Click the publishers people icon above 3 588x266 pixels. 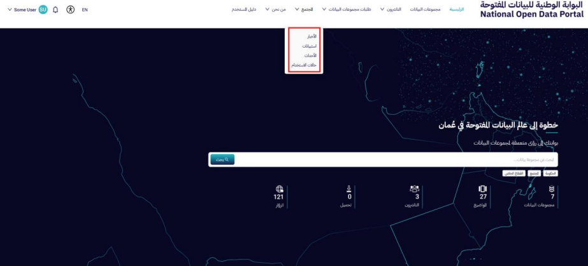point(415,189)
